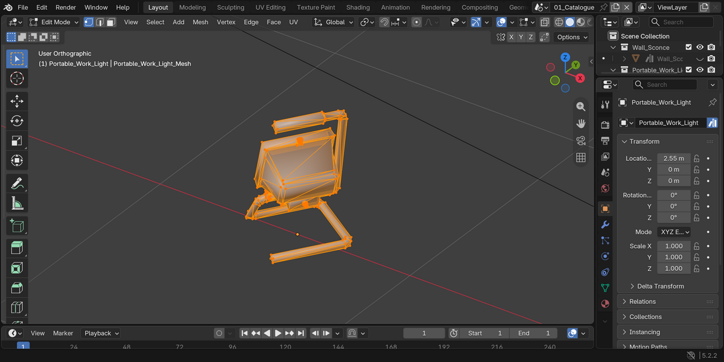Click the current frame number field
Viewport: 724px width, 362px height.
pyautogui.click(x=424, y=333)
